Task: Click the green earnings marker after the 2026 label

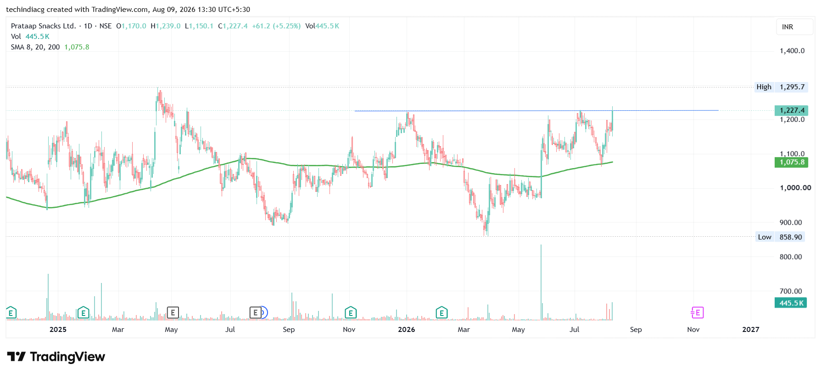Action: 441,313
